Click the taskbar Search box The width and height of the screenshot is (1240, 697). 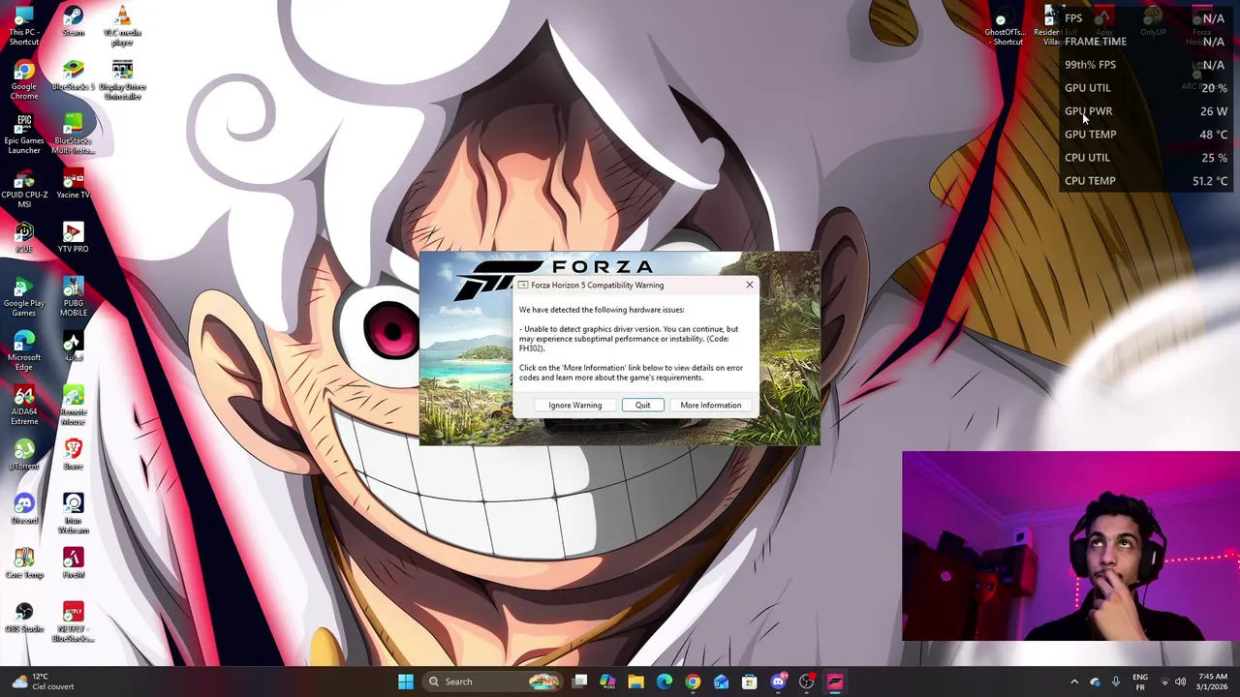click(x=494, y=682)
